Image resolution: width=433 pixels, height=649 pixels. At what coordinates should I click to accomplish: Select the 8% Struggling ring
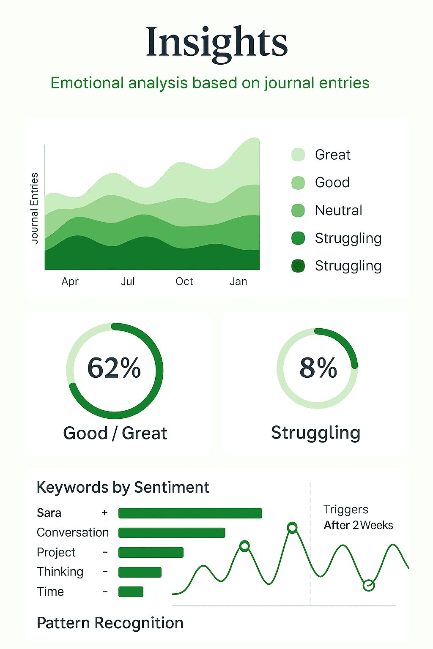pos(317,368)
